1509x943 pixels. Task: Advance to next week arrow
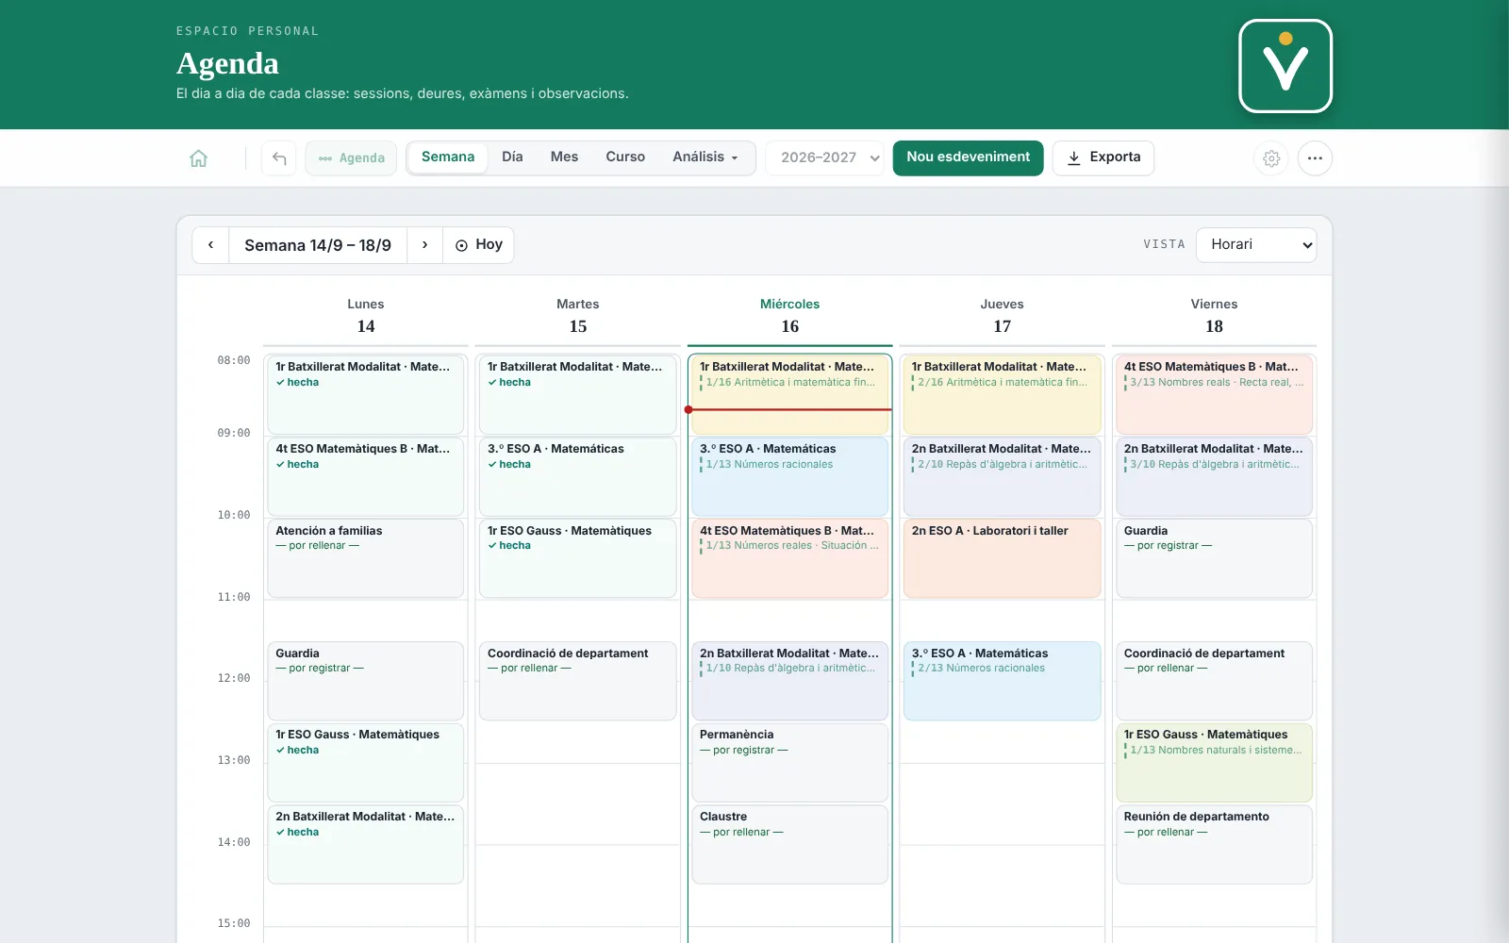click(x=424, y=245)
